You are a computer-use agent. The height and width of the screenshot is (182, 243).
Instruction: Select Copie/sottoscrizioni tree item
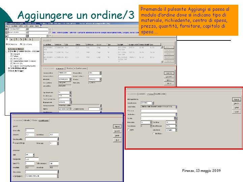click(23, 61)
